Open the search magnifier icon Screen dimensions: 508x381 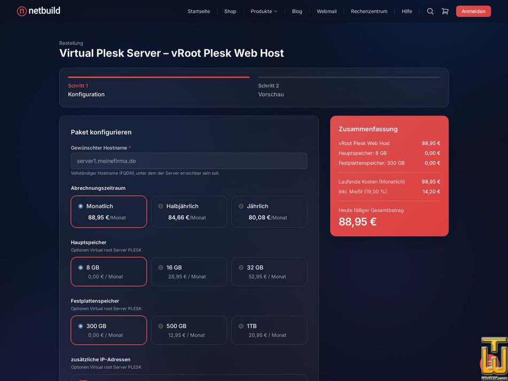[430, 11]
